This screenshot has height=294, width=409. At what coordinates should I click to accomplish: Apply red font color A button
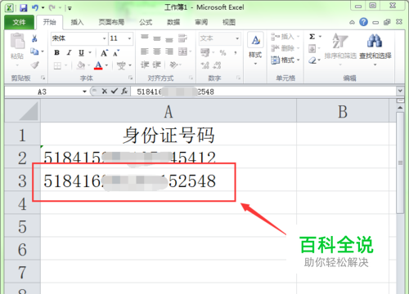(x=98, y=65)
